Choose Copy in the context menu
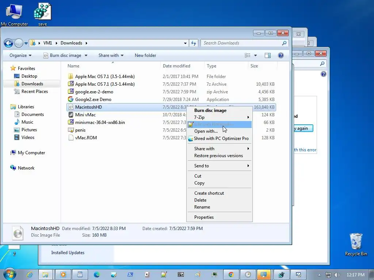Screen dimensions: 374x280 pyautogui.click(x=219, y=183)
